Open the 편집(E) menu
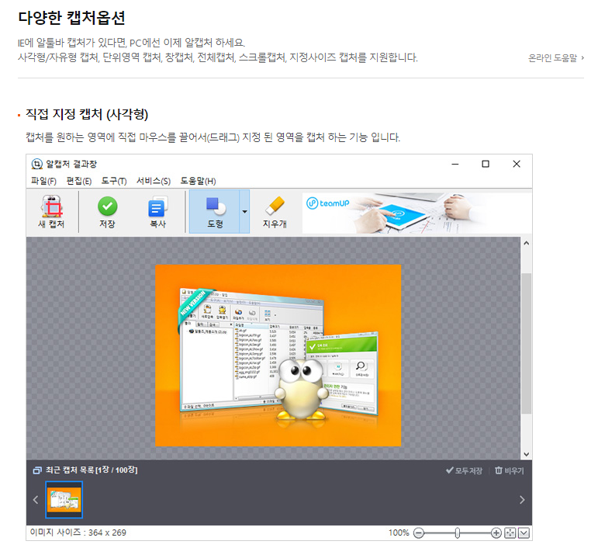598x555 pixels. pos(79,181)
